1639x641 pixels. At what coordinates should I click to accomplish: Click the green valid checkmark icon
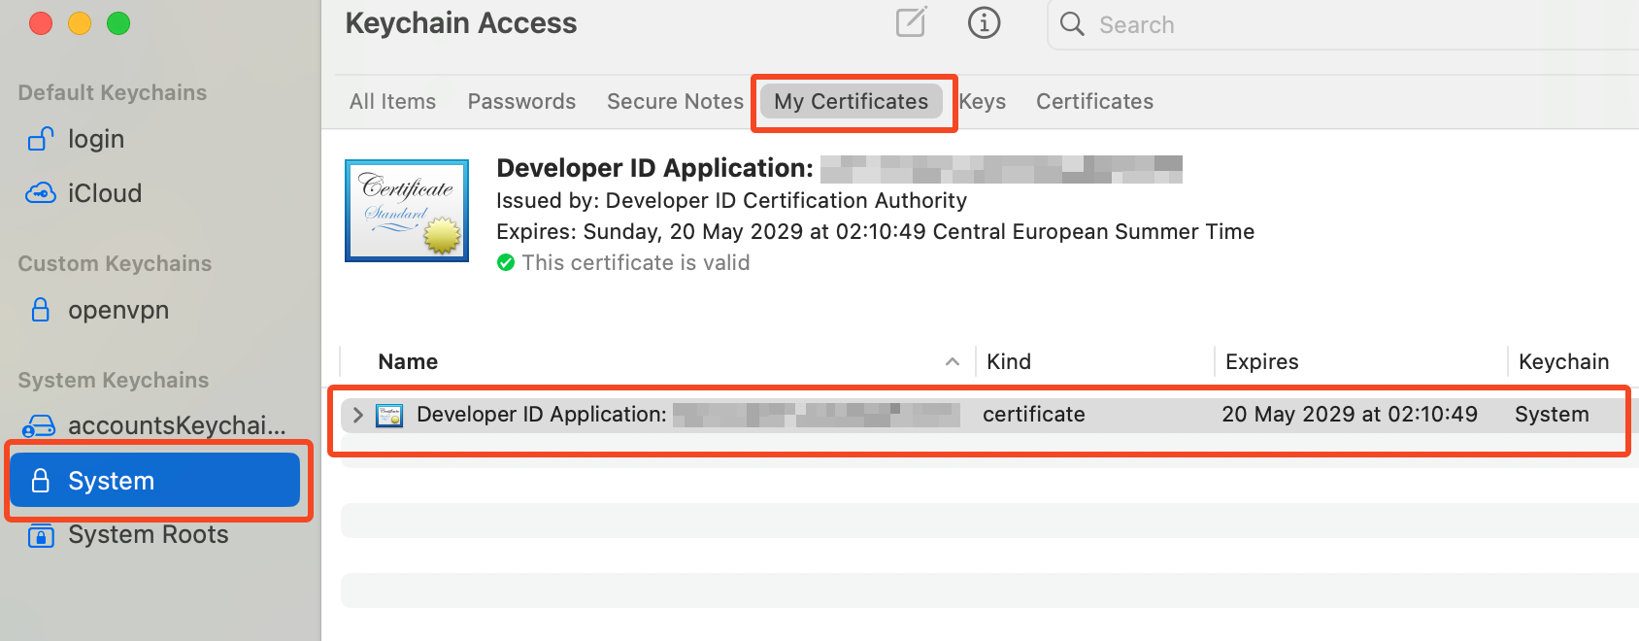pyautogui.click(x=506, y=262)
